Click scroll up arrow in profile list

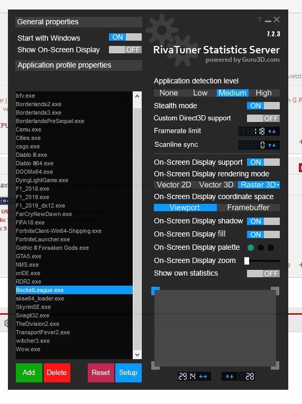(x=138, y=96)
